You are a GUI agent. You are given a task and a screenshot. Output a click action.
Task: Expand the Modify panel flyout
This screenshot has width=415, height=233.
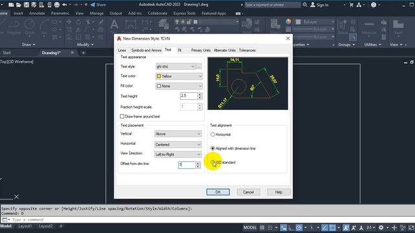coord(85,45)
